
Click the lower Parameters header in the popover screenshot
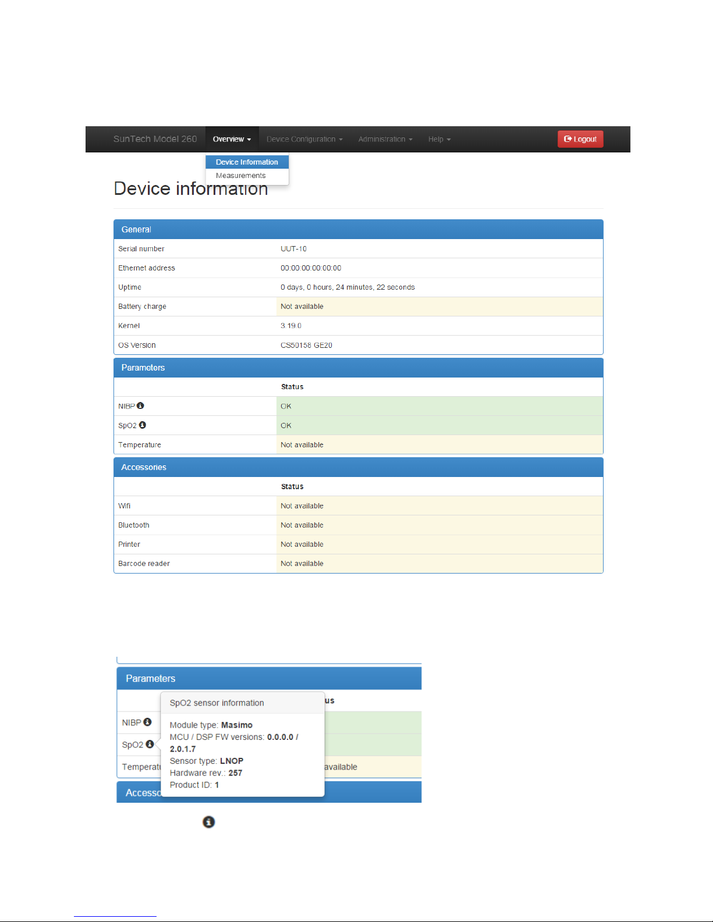[269, 678]
